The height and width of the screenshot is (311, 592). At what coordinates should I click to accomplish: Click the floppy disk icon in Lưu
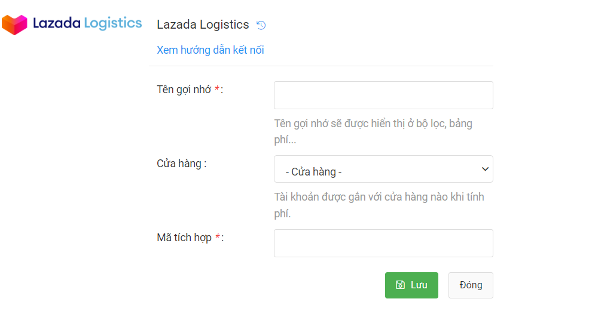click(x=401, y=285)
